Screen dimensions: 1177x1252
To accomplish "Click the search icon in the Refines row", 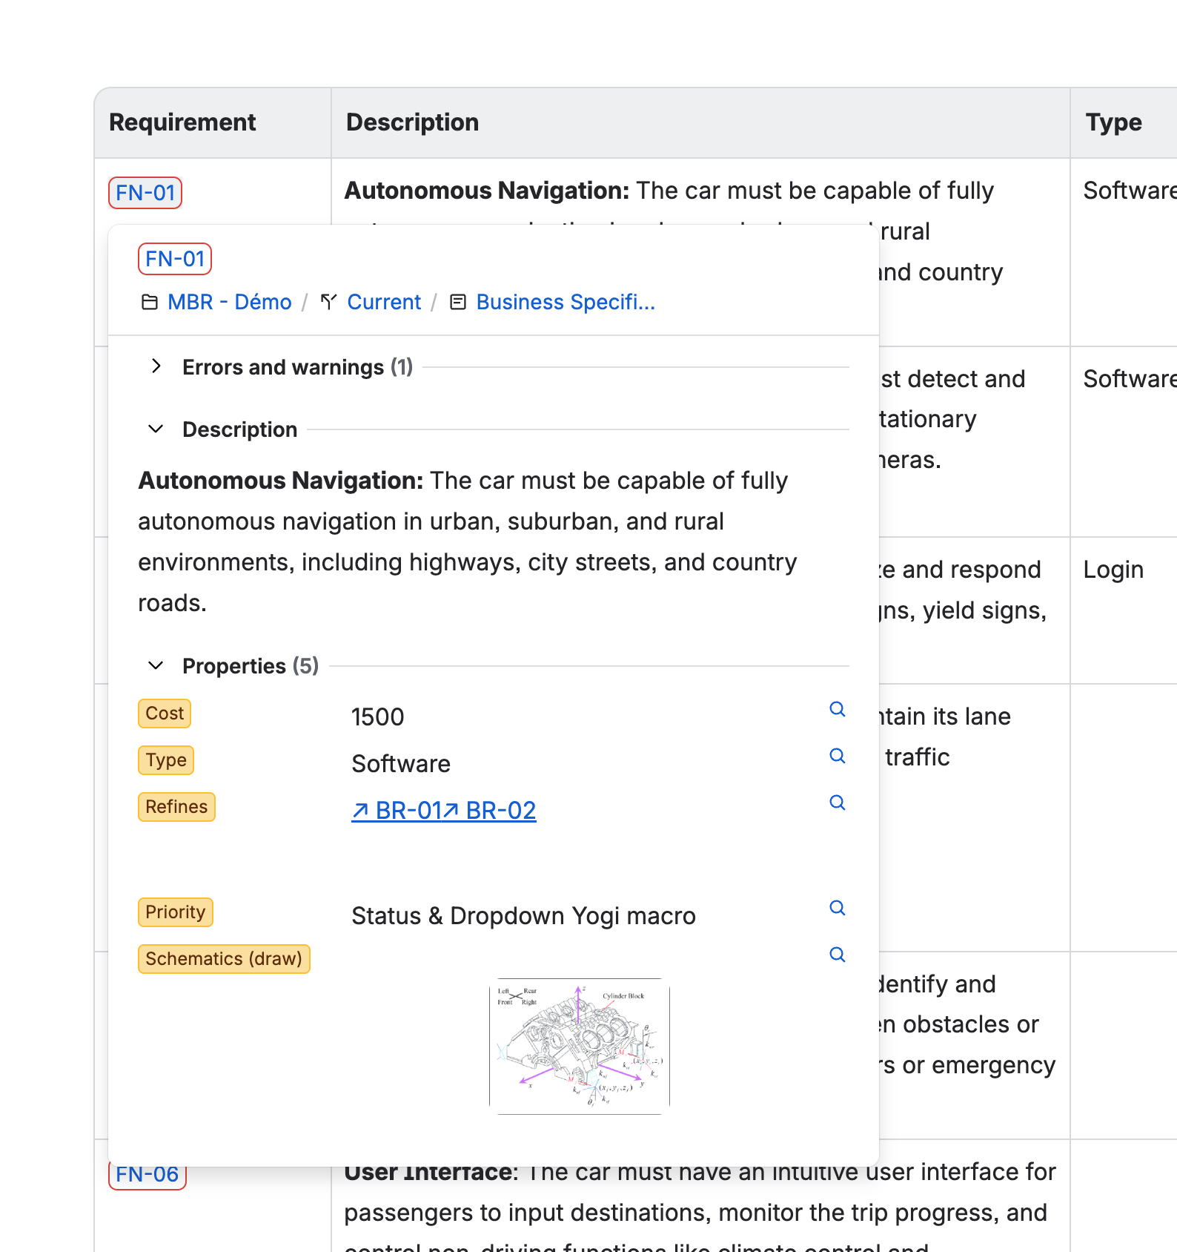I will pyautogui.click(x=838, y=803).
